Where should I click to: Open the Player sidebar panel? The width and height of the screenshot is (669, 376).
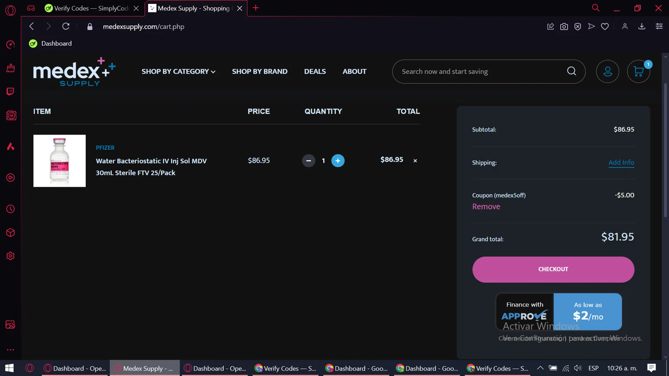tap(10, 178)
